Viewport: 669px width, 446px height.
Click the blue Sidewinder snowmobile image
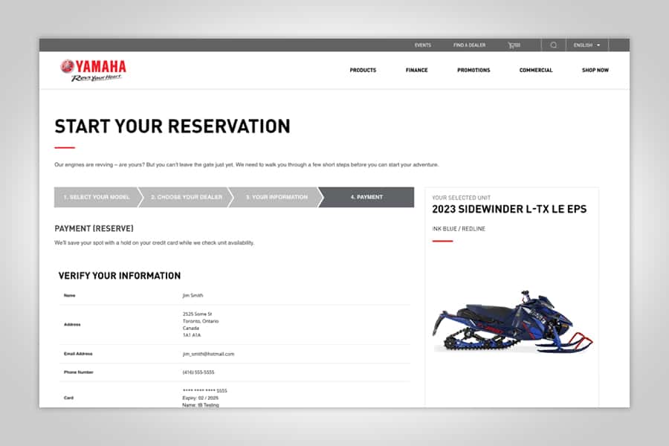pos(512,322)
